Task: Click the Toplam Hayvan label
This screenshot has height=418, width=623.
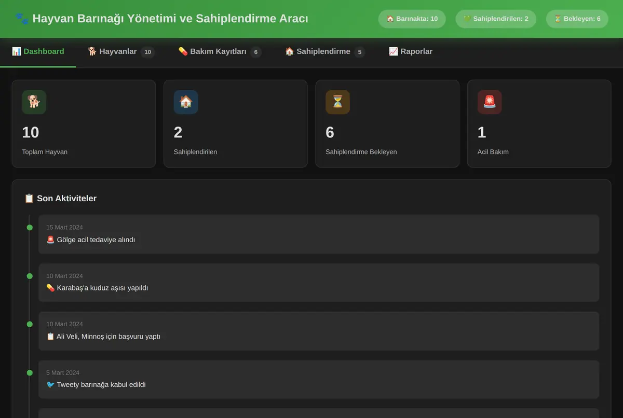Action: [45, 152]
